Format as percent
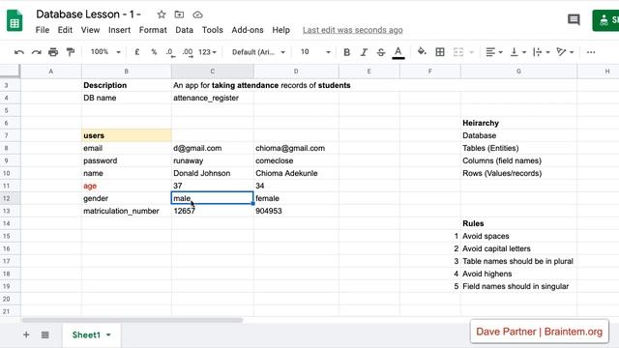The image size is (619, 348). (154, 52)
